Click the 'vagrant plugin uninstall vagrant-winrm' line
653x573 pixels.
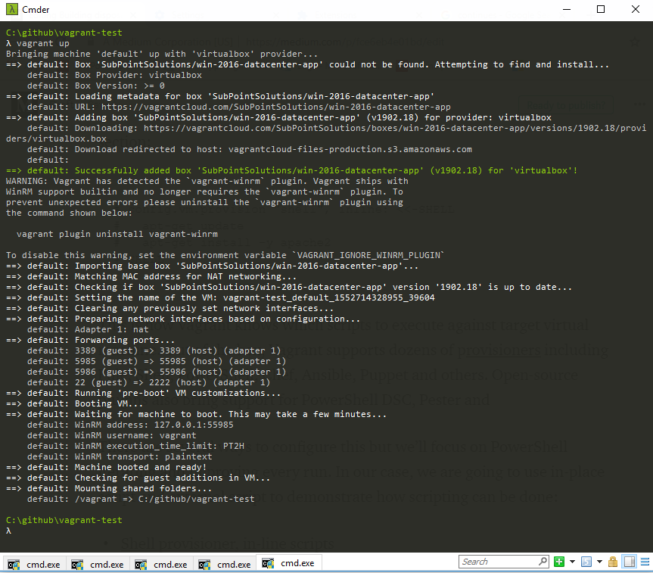coord(117,234)
